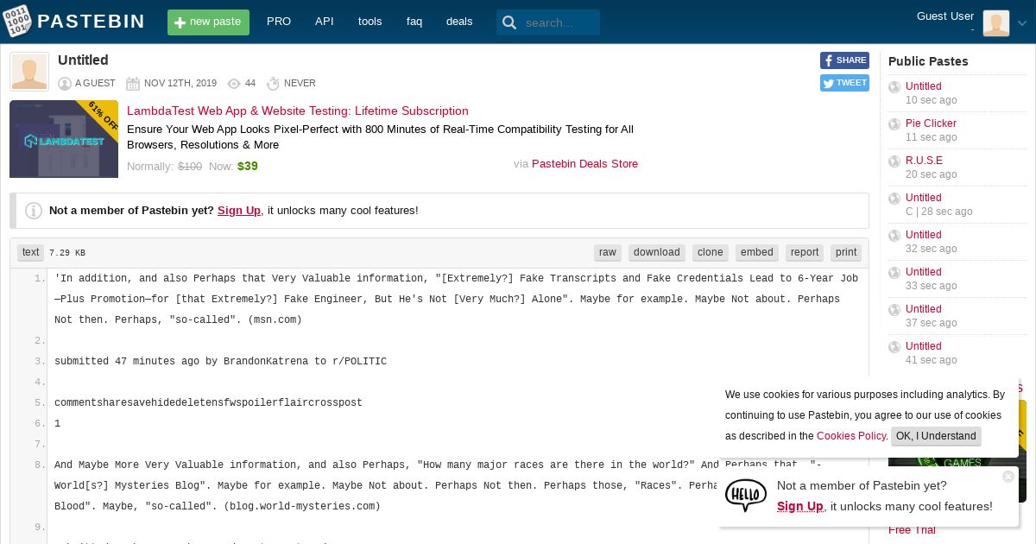Screen dimensions: 1036x544
Task: Click the calendar icon beside NOV 12TH, 2019
Action: 133,84
